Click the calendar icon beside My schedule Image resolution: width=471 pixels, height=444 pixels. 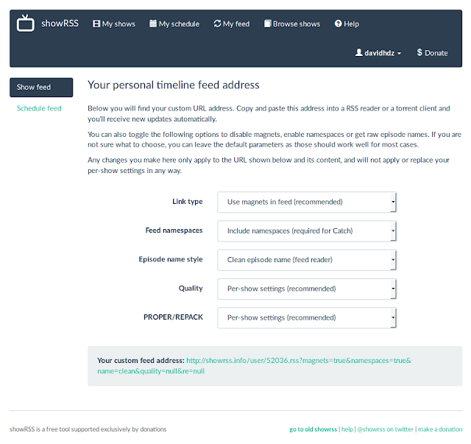point(153,24)
